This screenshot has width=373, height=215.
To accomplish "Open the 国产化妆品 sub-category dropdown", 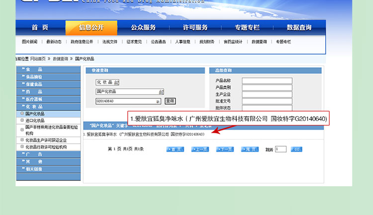I will point(130,92).
